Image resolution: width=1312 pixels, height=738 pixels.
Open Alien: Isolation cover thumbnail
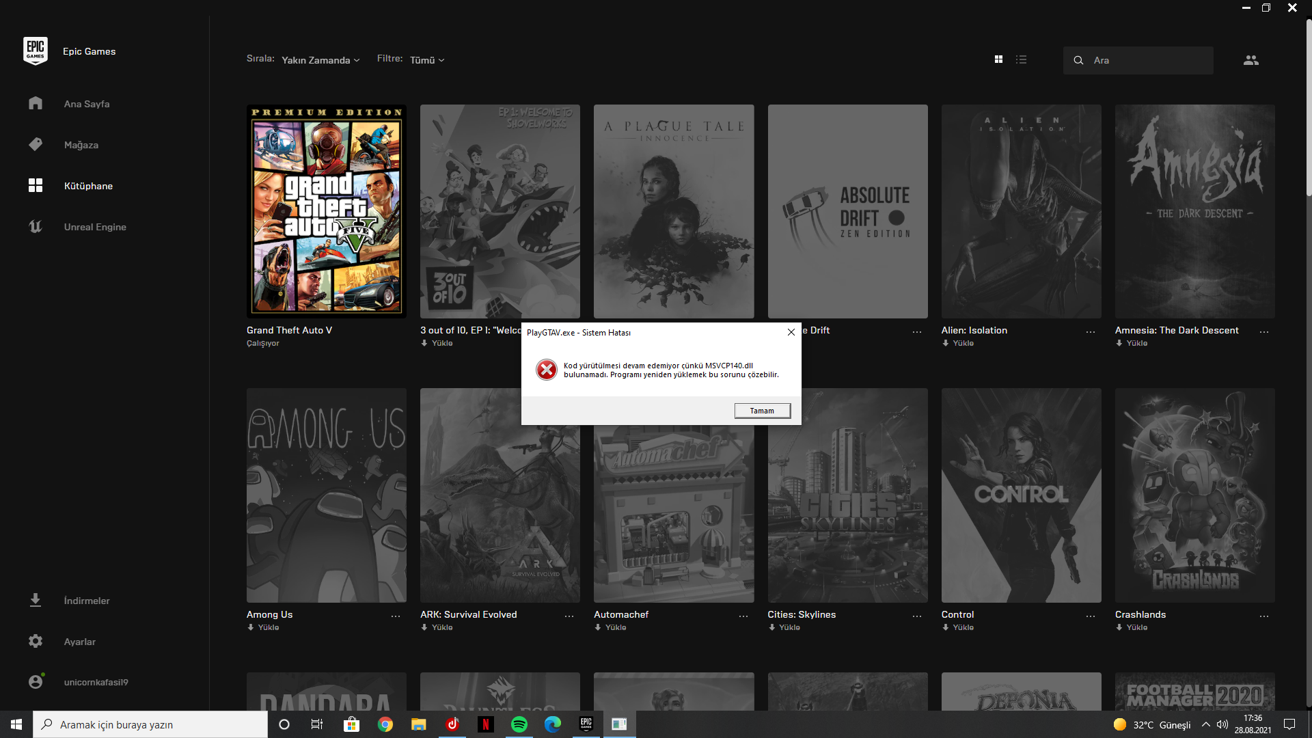point(1021,211)
